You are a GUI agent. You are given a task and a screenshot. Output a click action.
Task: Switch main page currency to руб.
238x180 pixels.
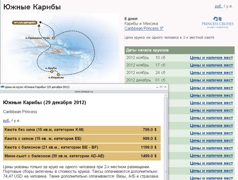pos(218,6)
